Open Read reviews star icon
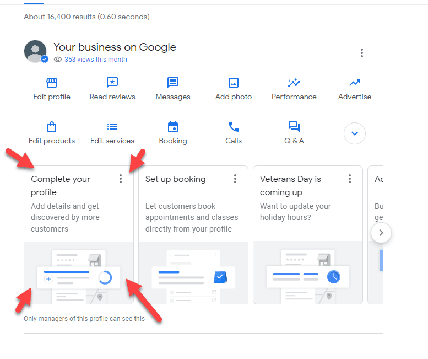Image resolution: width=428 pixels, height=359 pixels. 112,83
